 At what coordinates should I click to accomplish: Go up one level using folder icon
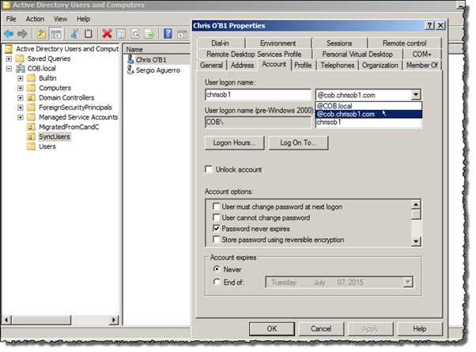[41, 34]
